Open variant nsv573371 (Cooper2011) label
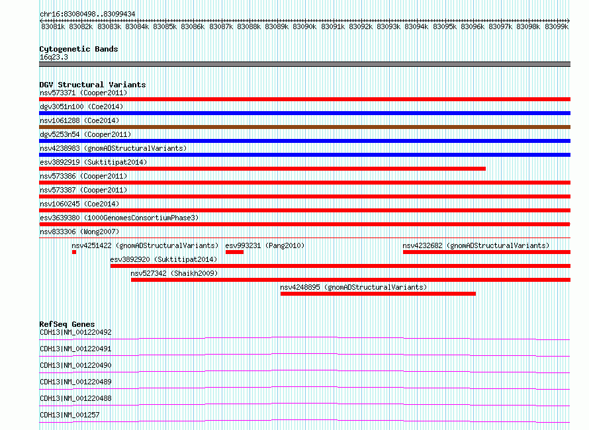This screenshot has height=430, width=589. click(83, 93)
